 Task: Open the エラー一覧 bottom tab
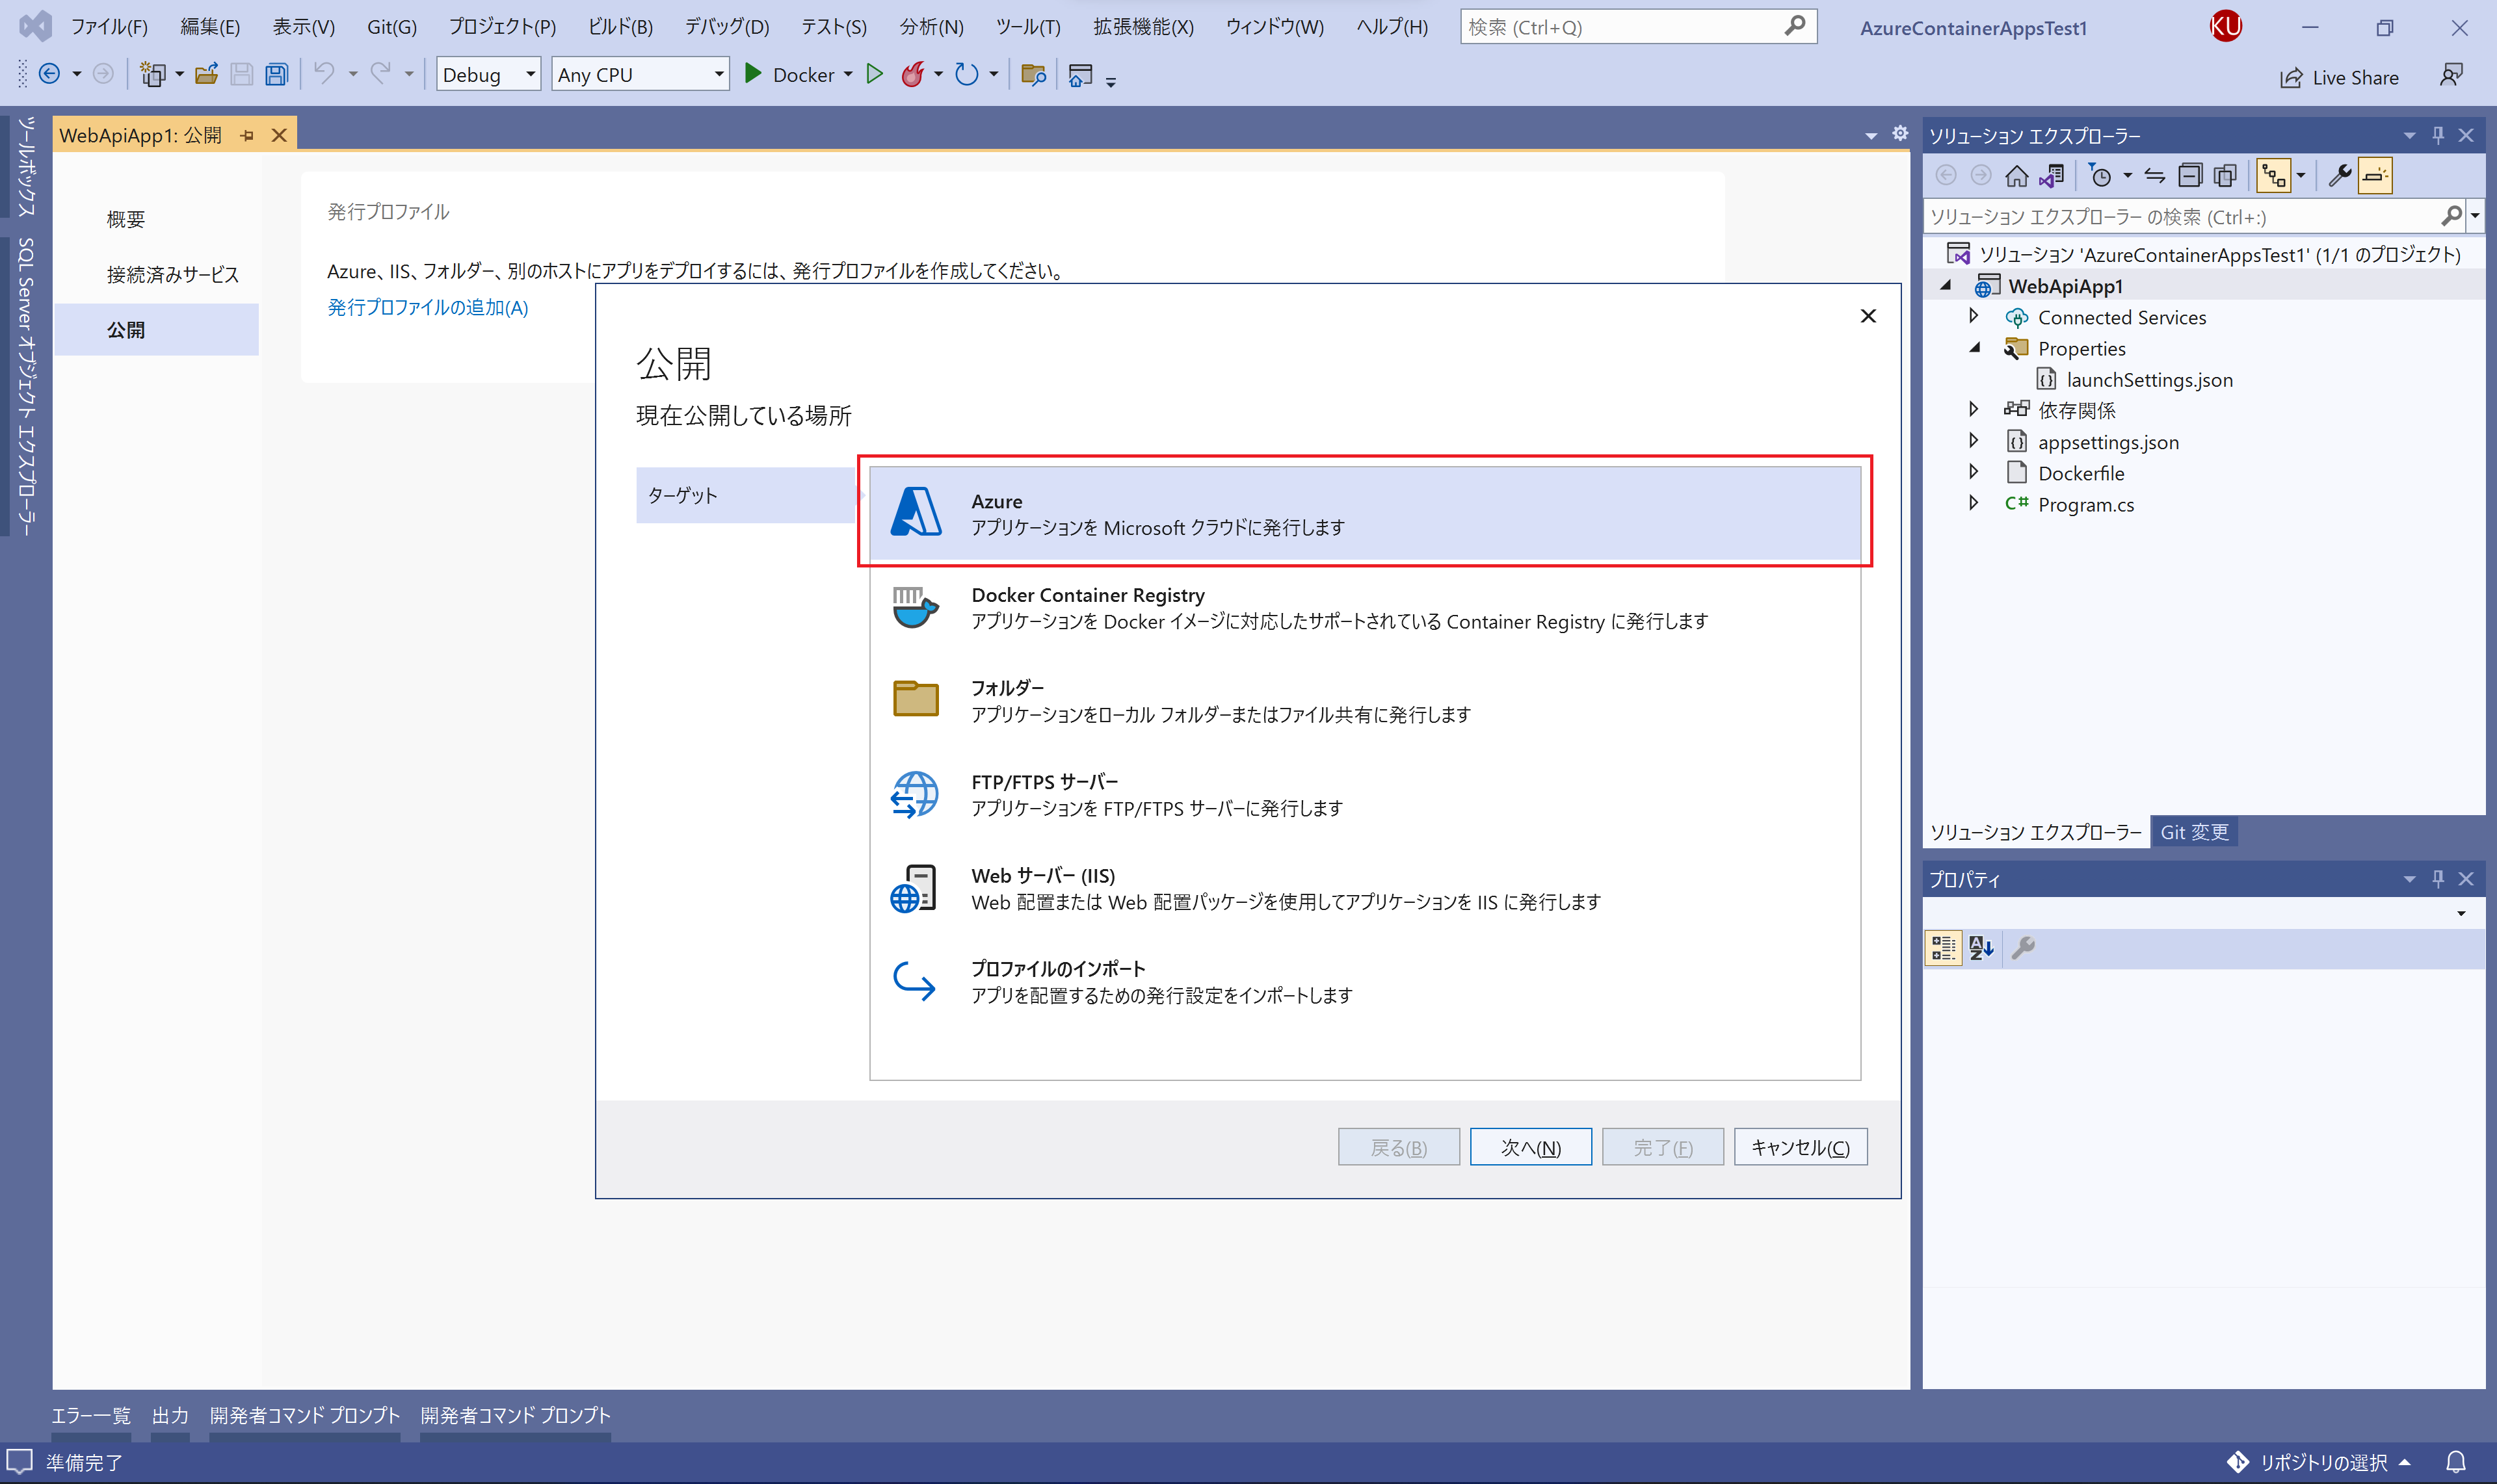[x=91, y=1415]
